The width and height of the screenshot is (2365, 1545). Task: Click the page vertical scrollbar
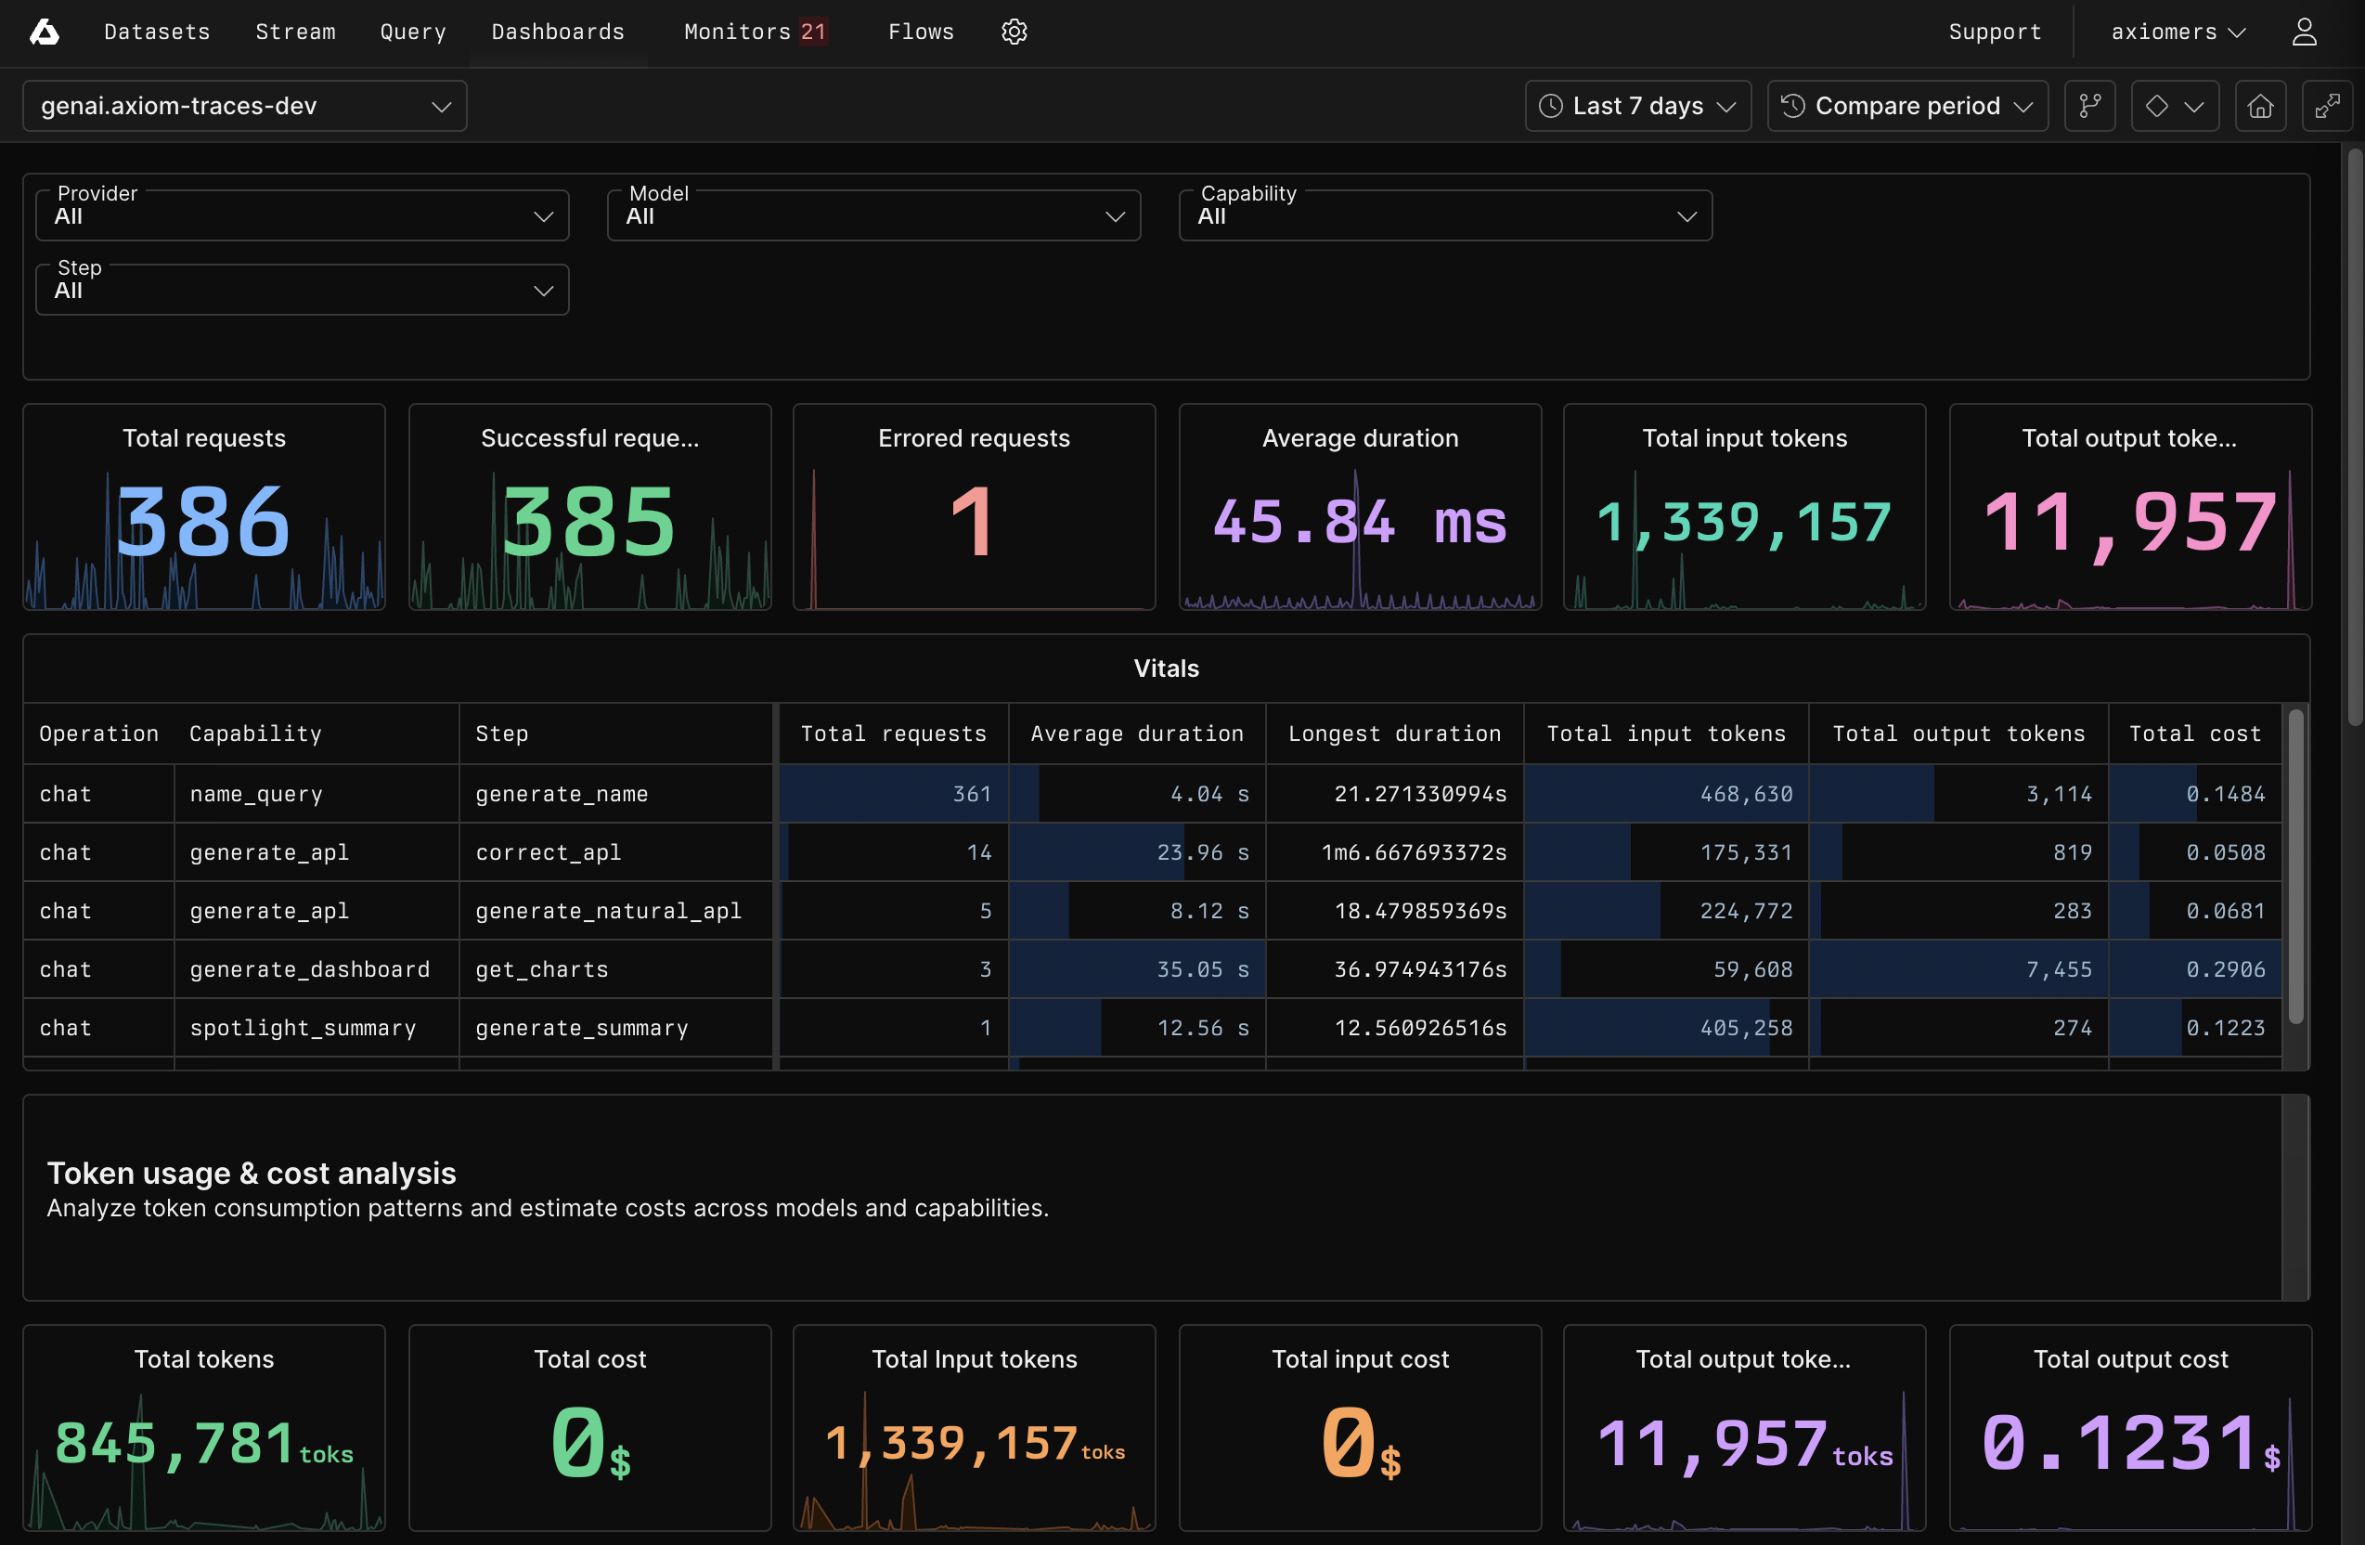click(2354, 437)
